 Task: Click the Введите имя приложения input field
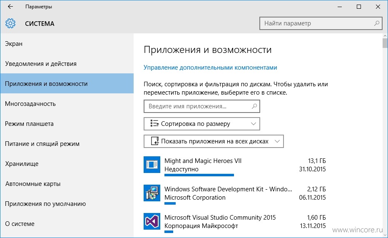[201, 106]
